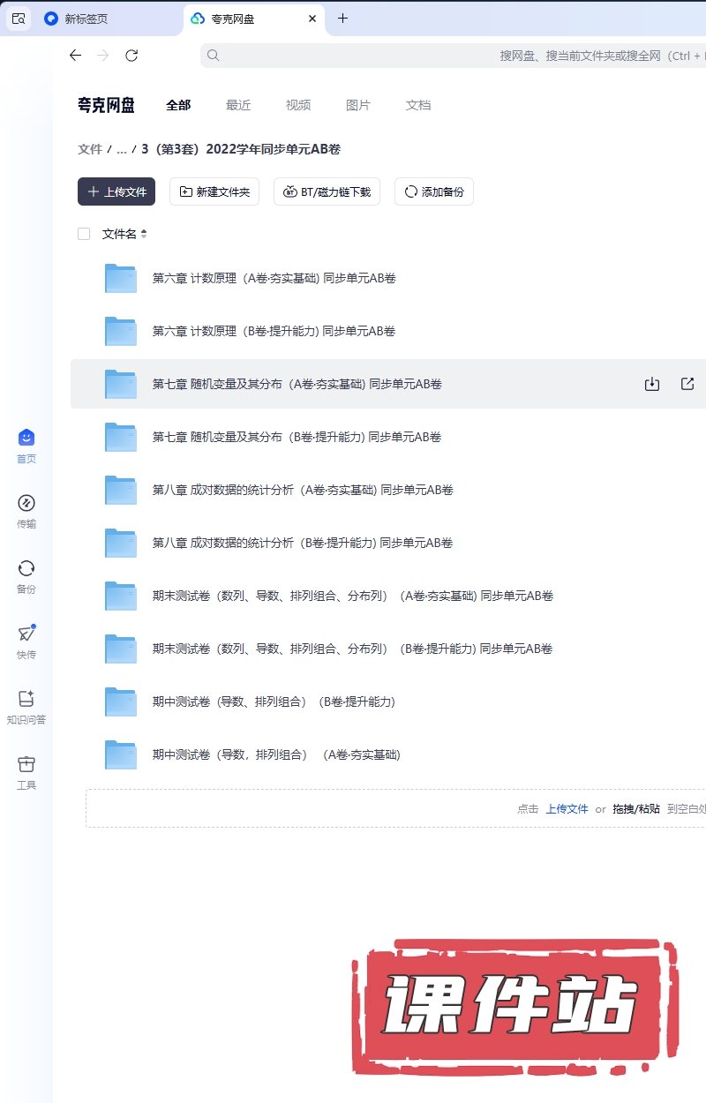
Task: Switch to the 文档 tab
Action: (418, 105)
